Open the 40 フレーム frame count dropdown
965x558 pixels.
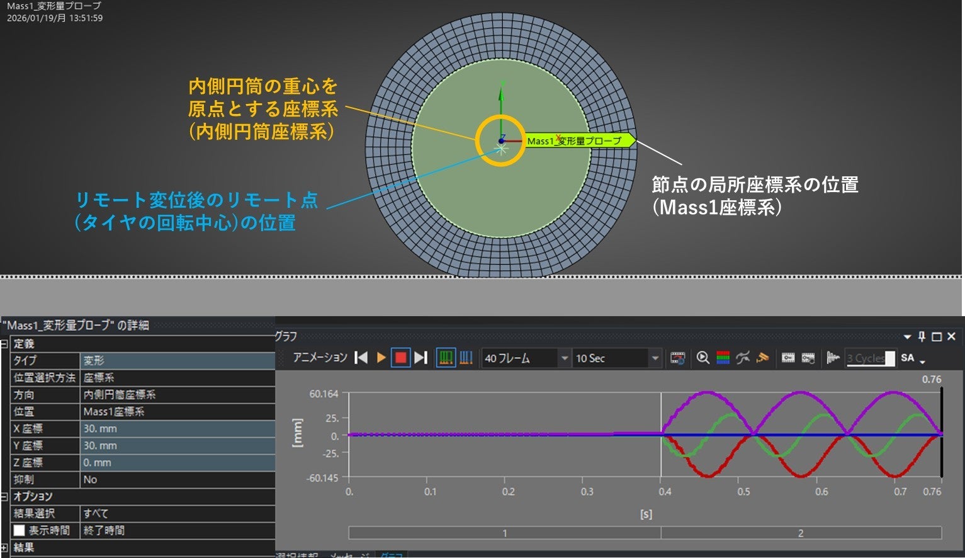coord(564,358)
